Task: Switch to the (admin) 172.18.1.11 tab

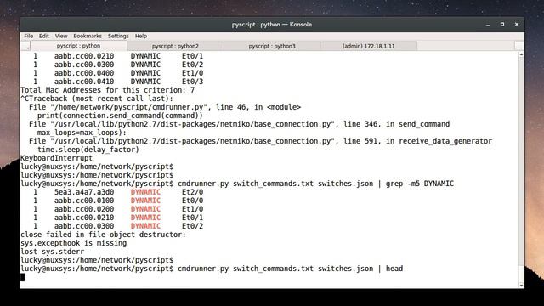Action: click(368, 46)
